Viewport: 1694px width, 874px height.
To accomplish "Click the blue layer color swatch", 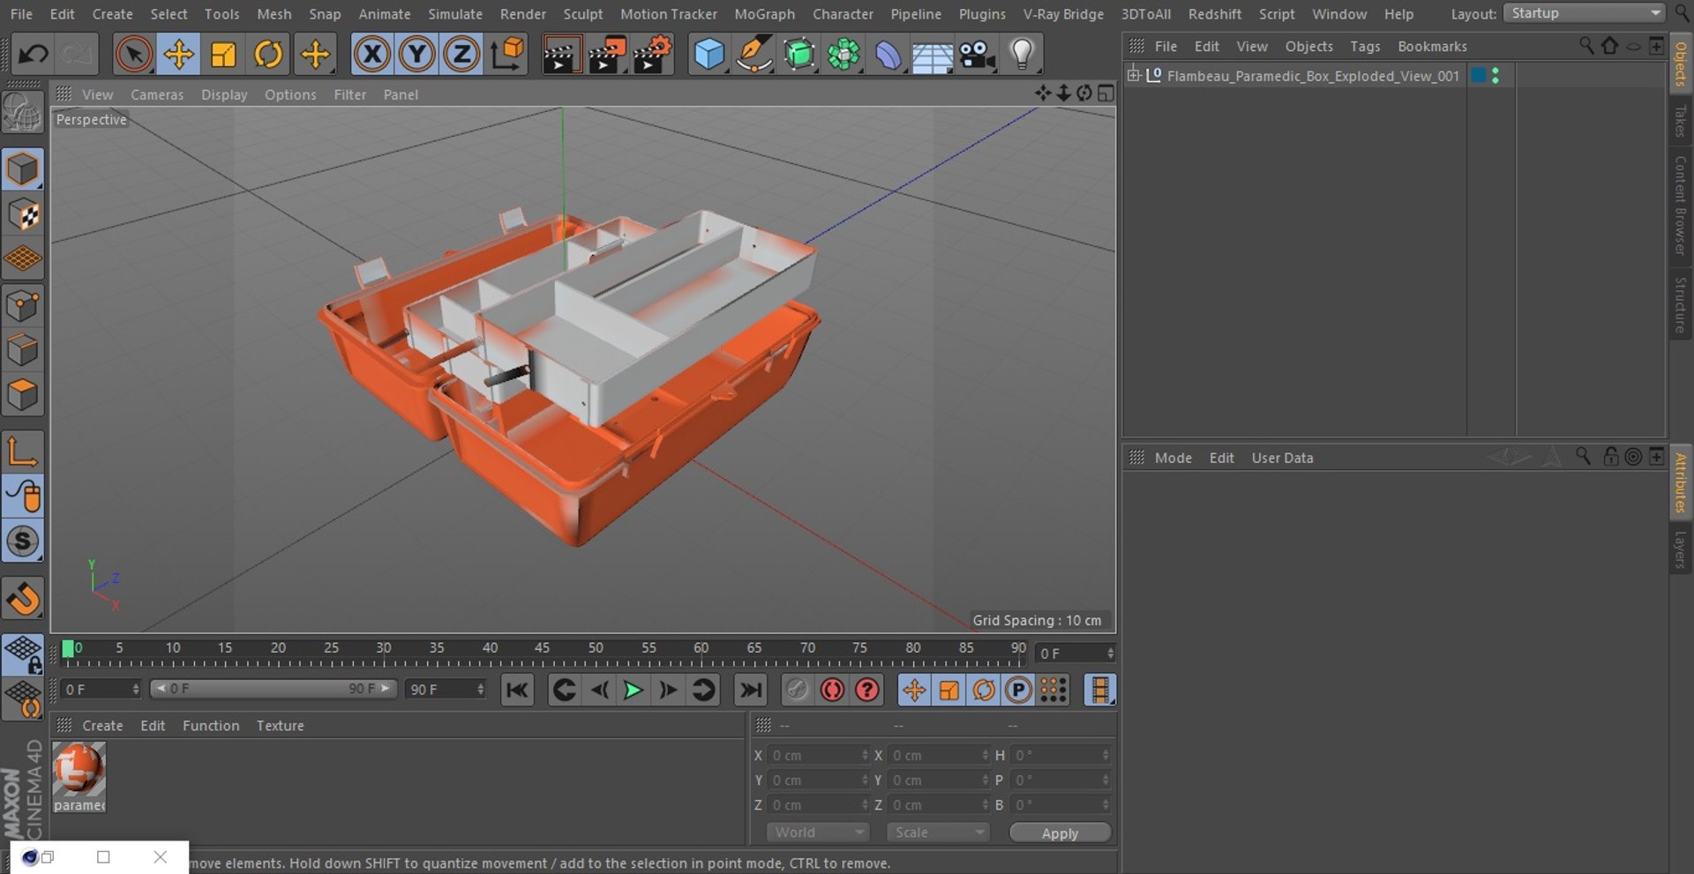I will point(1478,76).
